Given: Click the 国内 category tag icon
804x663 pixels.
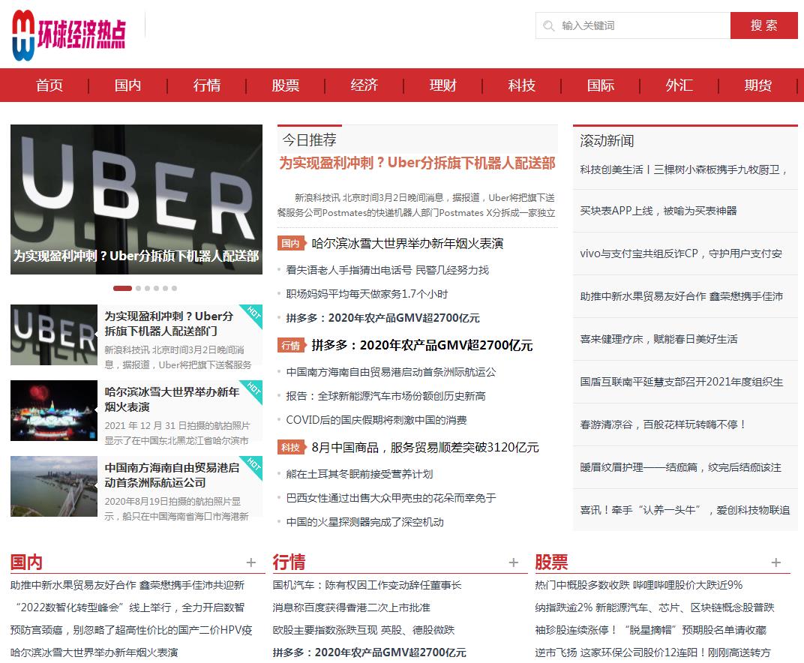Looking at the screenshot, I should tap(291, 243).
